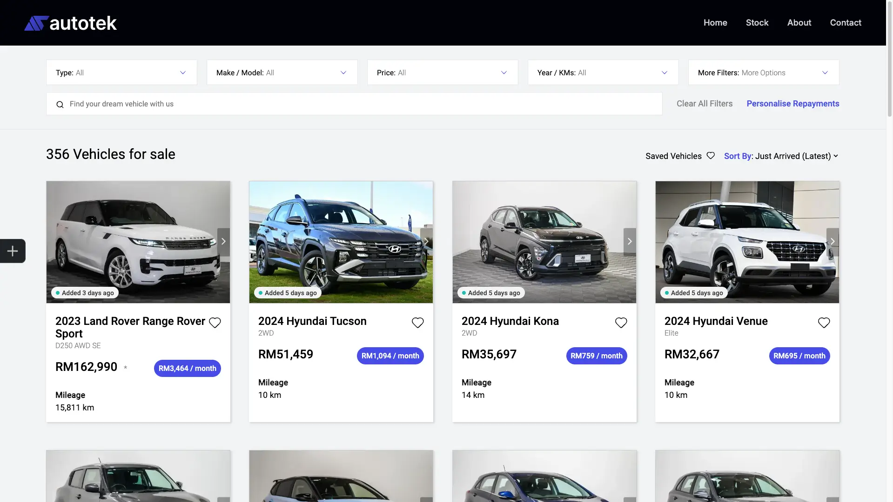Screen dimensions: 893x502
Task: Open the Stock page
Action: coord(757,23)
